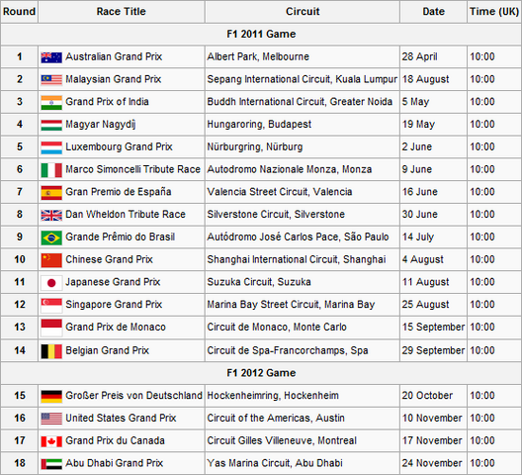Click the Luxembourg flag icon
The width and height of the screenshot is (522, 475).
pyautogui.click(x=51, y=147)
